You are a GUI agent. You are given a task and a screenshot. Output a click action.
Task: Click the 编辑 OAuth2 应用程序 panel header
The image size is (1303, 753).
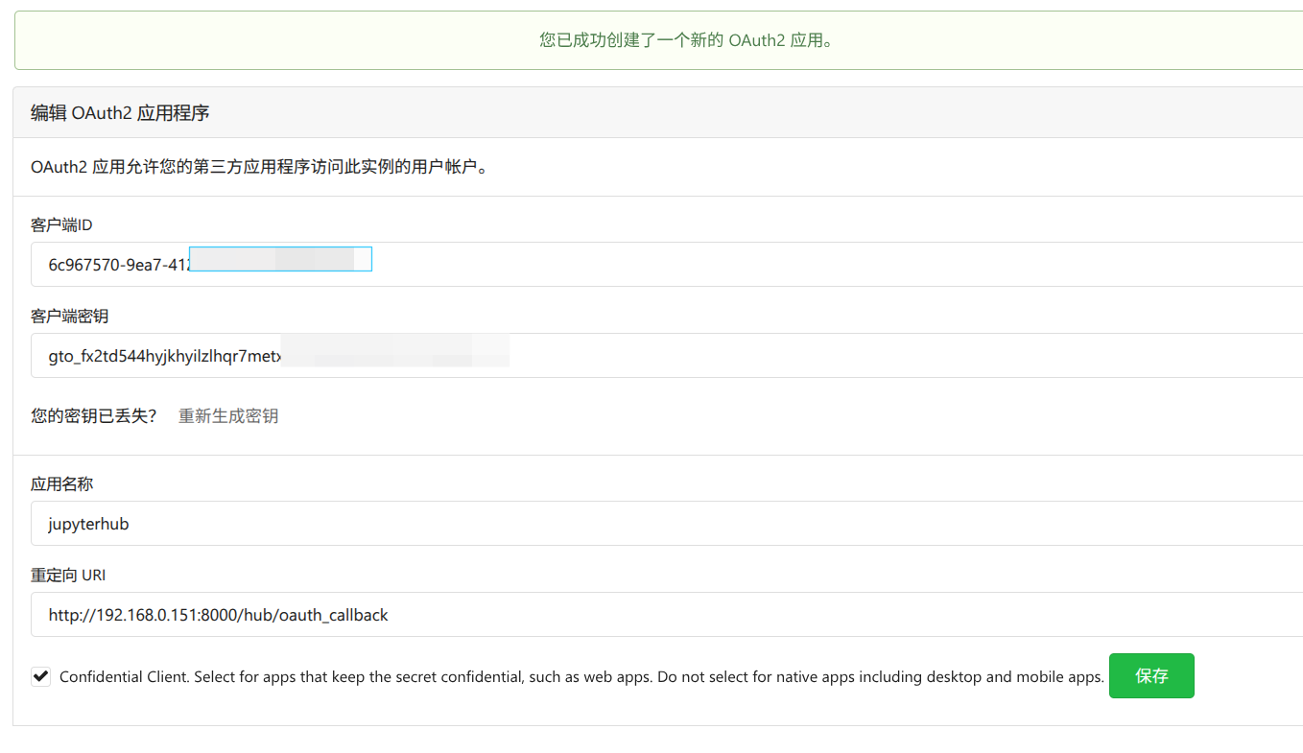tap(120, 113)
